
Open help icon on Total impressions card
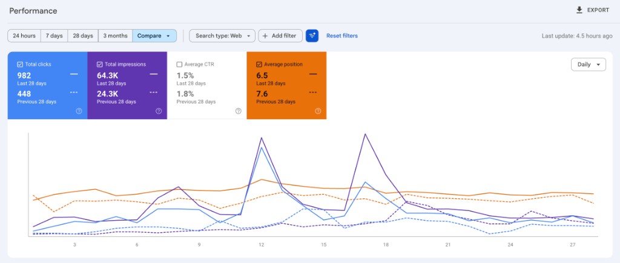click(x=159, y=111)
